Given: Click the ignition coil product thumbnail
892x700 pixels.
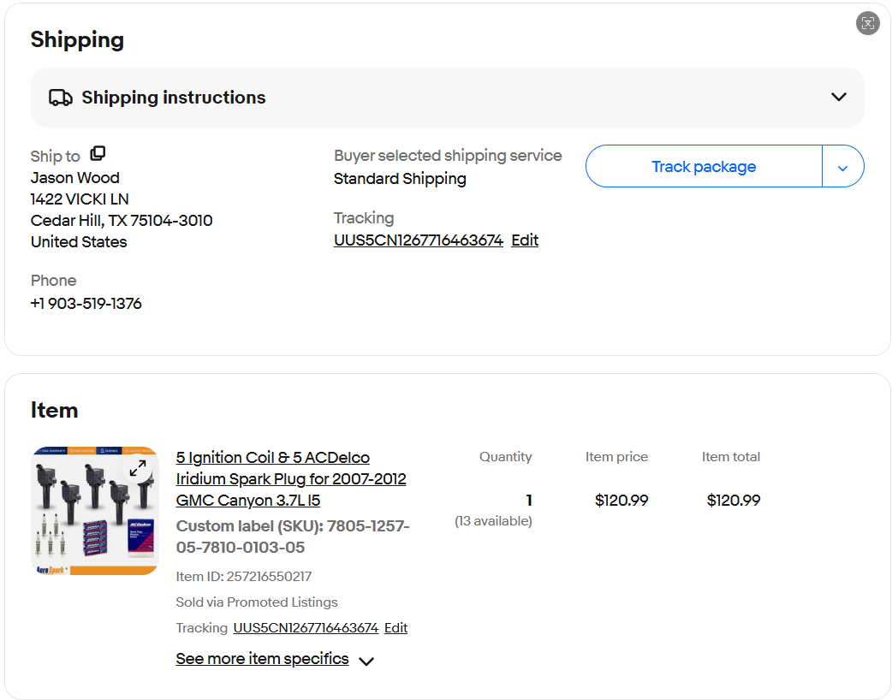Looking at the screenshot, I should click(86, 522).
